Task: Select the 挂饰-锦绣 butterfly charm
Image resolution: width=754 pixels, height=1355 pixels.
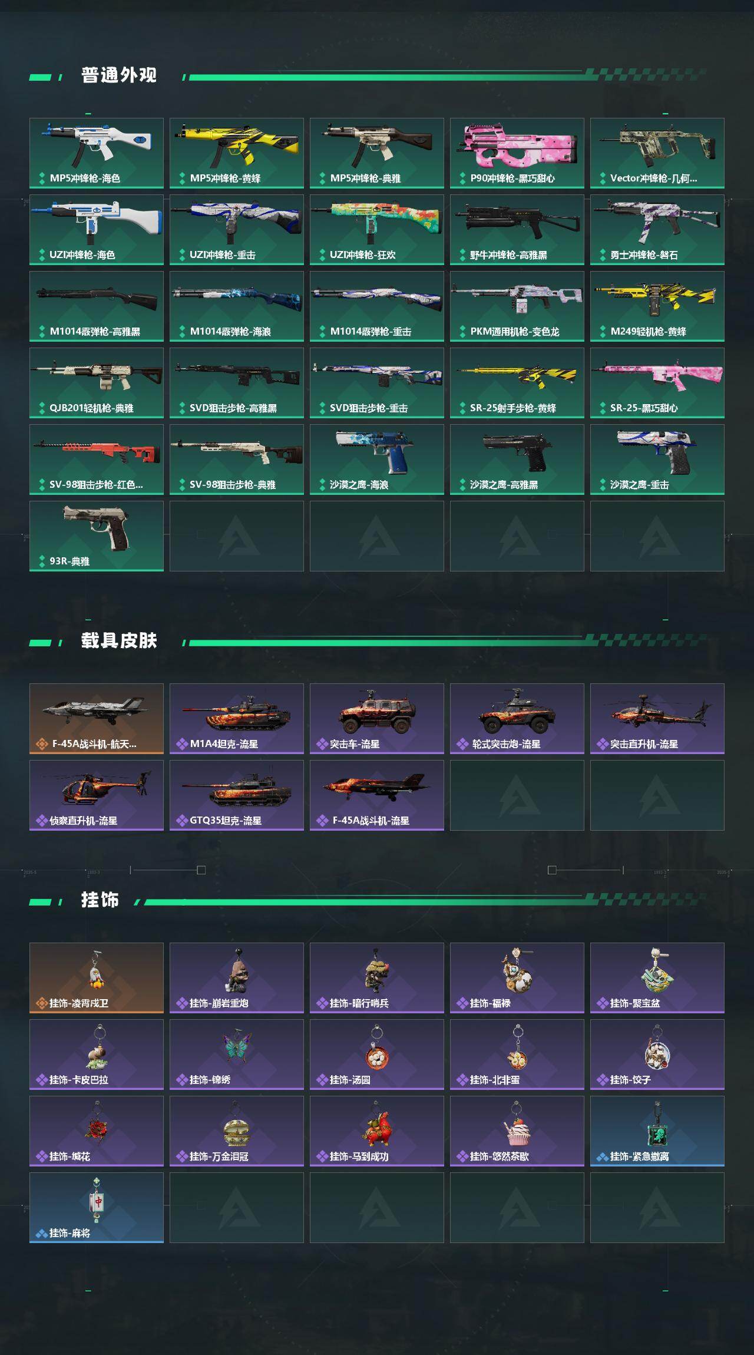Action: 237,1055
